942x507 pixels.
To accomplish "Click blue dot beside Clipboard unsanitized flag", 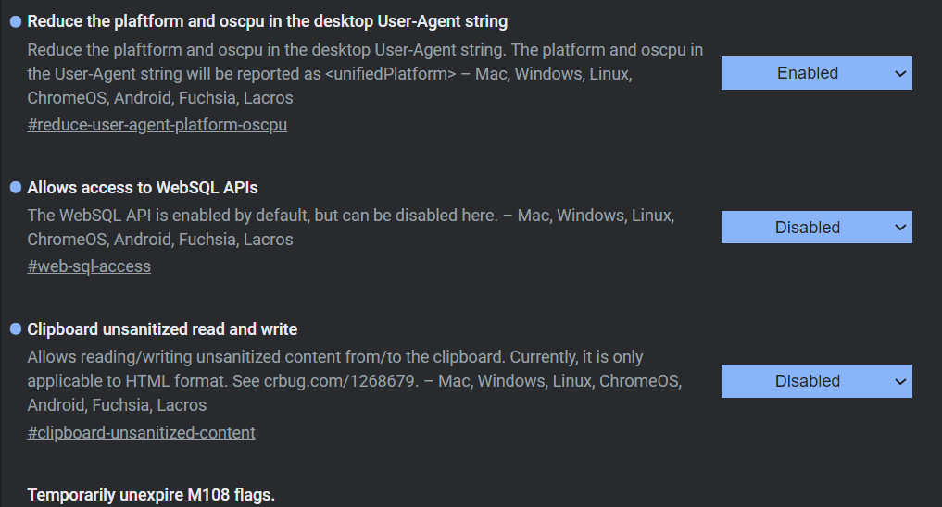I will [x=16, y=329].
